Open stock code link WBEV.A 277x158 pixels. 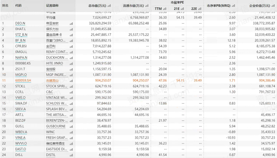(x=21, y=132)
